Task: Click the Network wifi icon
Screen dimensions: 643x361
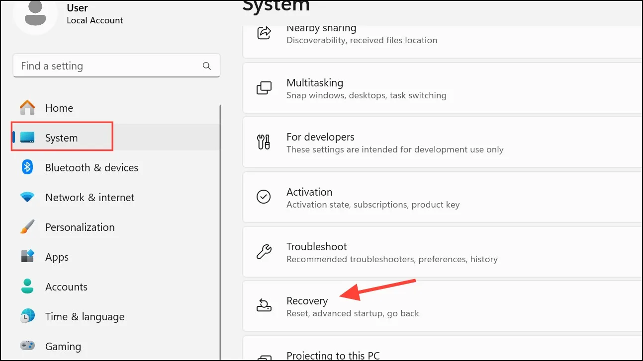Action: [27, 197]
